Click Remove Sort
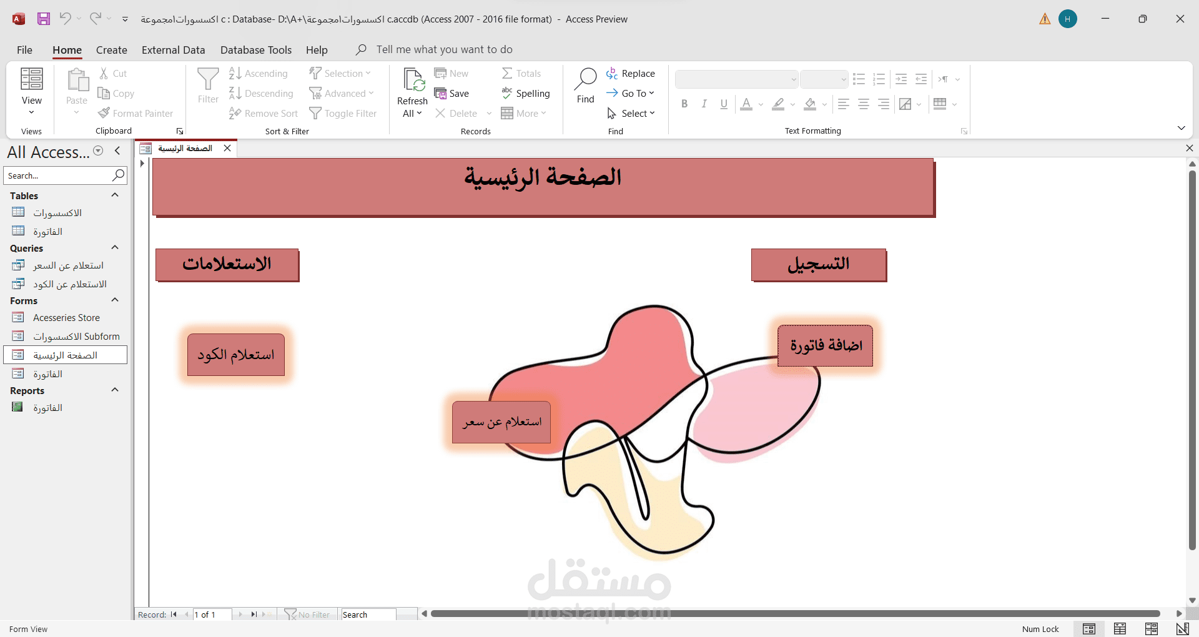The width and height of the screenshot is (1199, 637). click(x=264, y=114)
